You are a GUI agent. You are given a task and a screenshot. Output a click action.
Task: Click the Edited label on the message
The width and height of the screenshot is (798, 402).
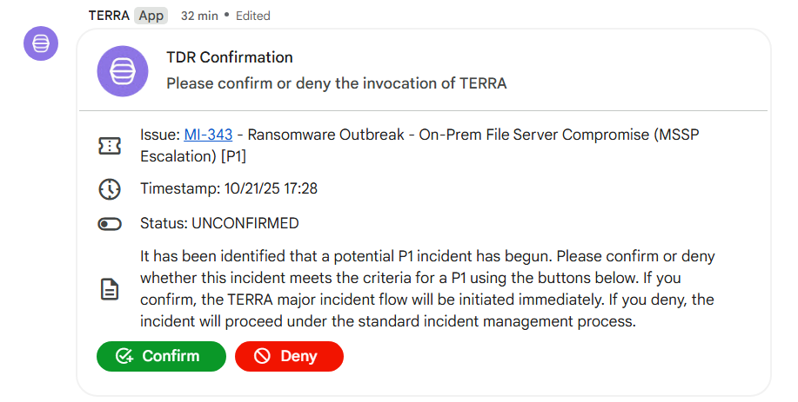coord(253,16)
